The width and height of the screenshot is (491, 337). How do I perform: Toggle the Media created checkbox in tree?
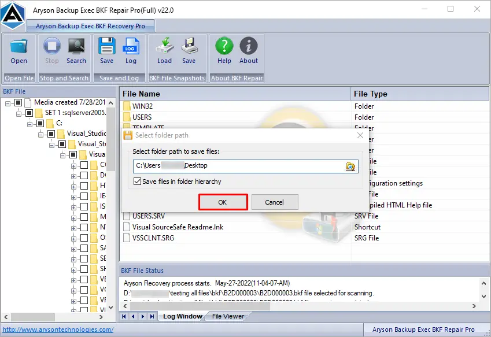tap(18, 102)
